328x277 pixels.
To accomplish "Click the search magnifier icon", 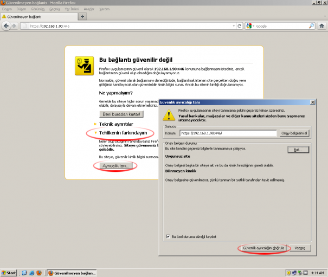I will click(311, 26).
